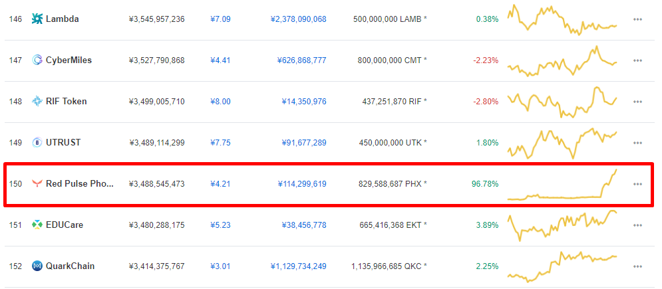Click CyberMiles volume ¥626,868,777
Image resolution: width=662 pixels, height=289 pixels.
302,60
